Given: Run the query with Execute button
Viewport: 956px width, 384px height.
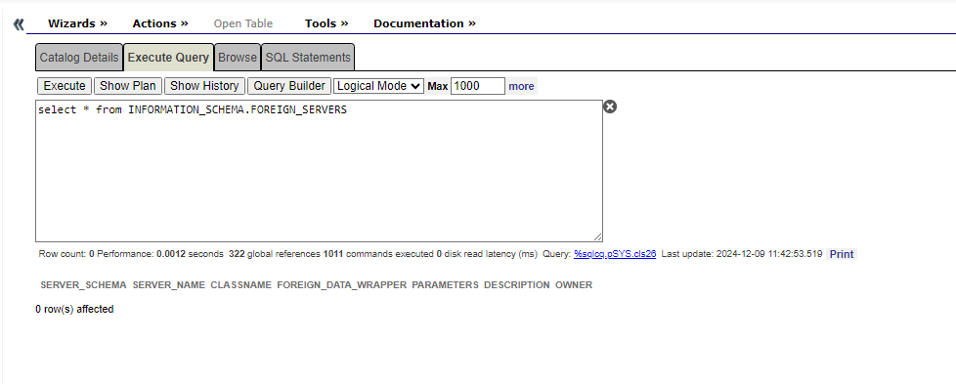Looking at the screenshot, I should pyautogui.click(x=65, y=86).
